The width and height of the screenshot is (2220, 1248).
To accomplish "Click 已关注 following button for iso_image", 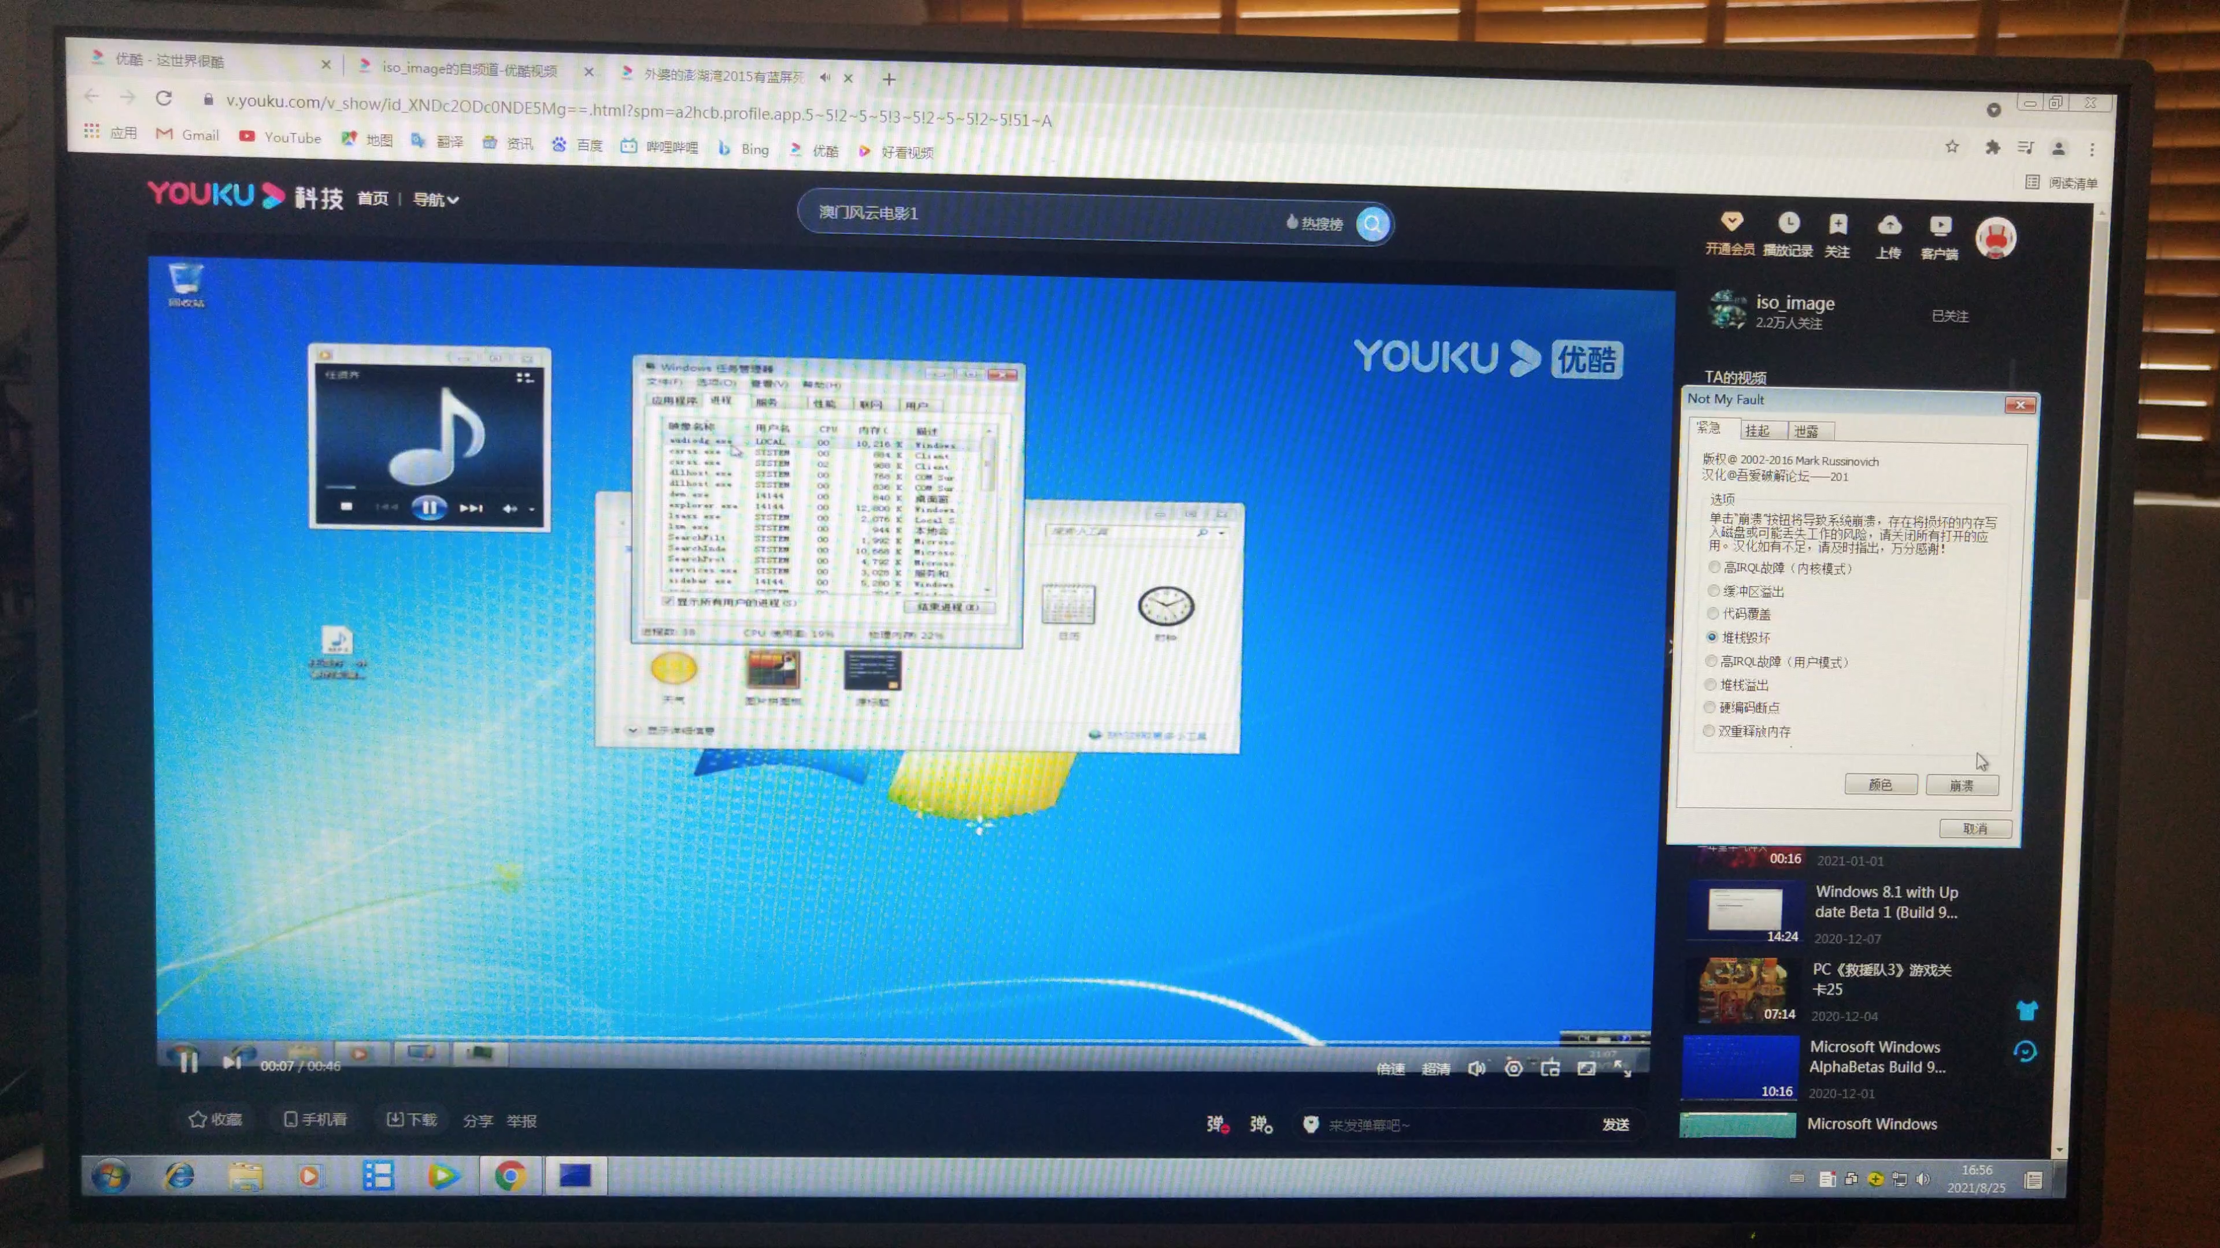I will point(1949,316).
